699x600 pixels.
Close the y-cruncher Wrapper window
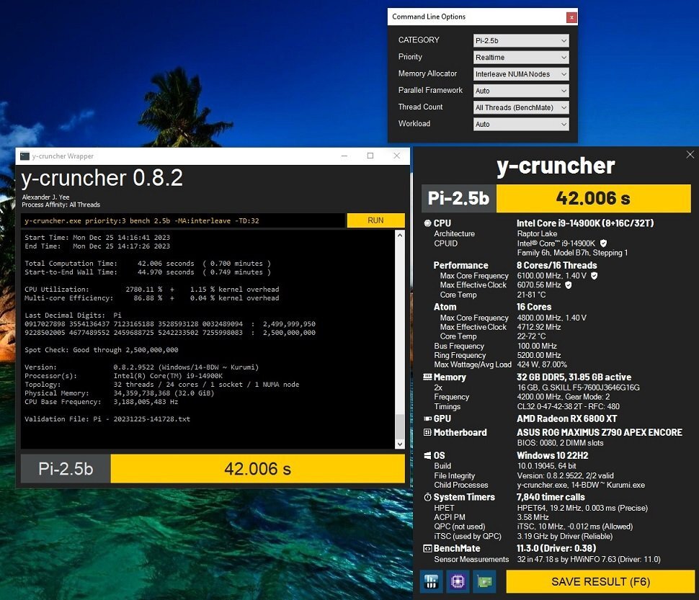pos(397,156)
